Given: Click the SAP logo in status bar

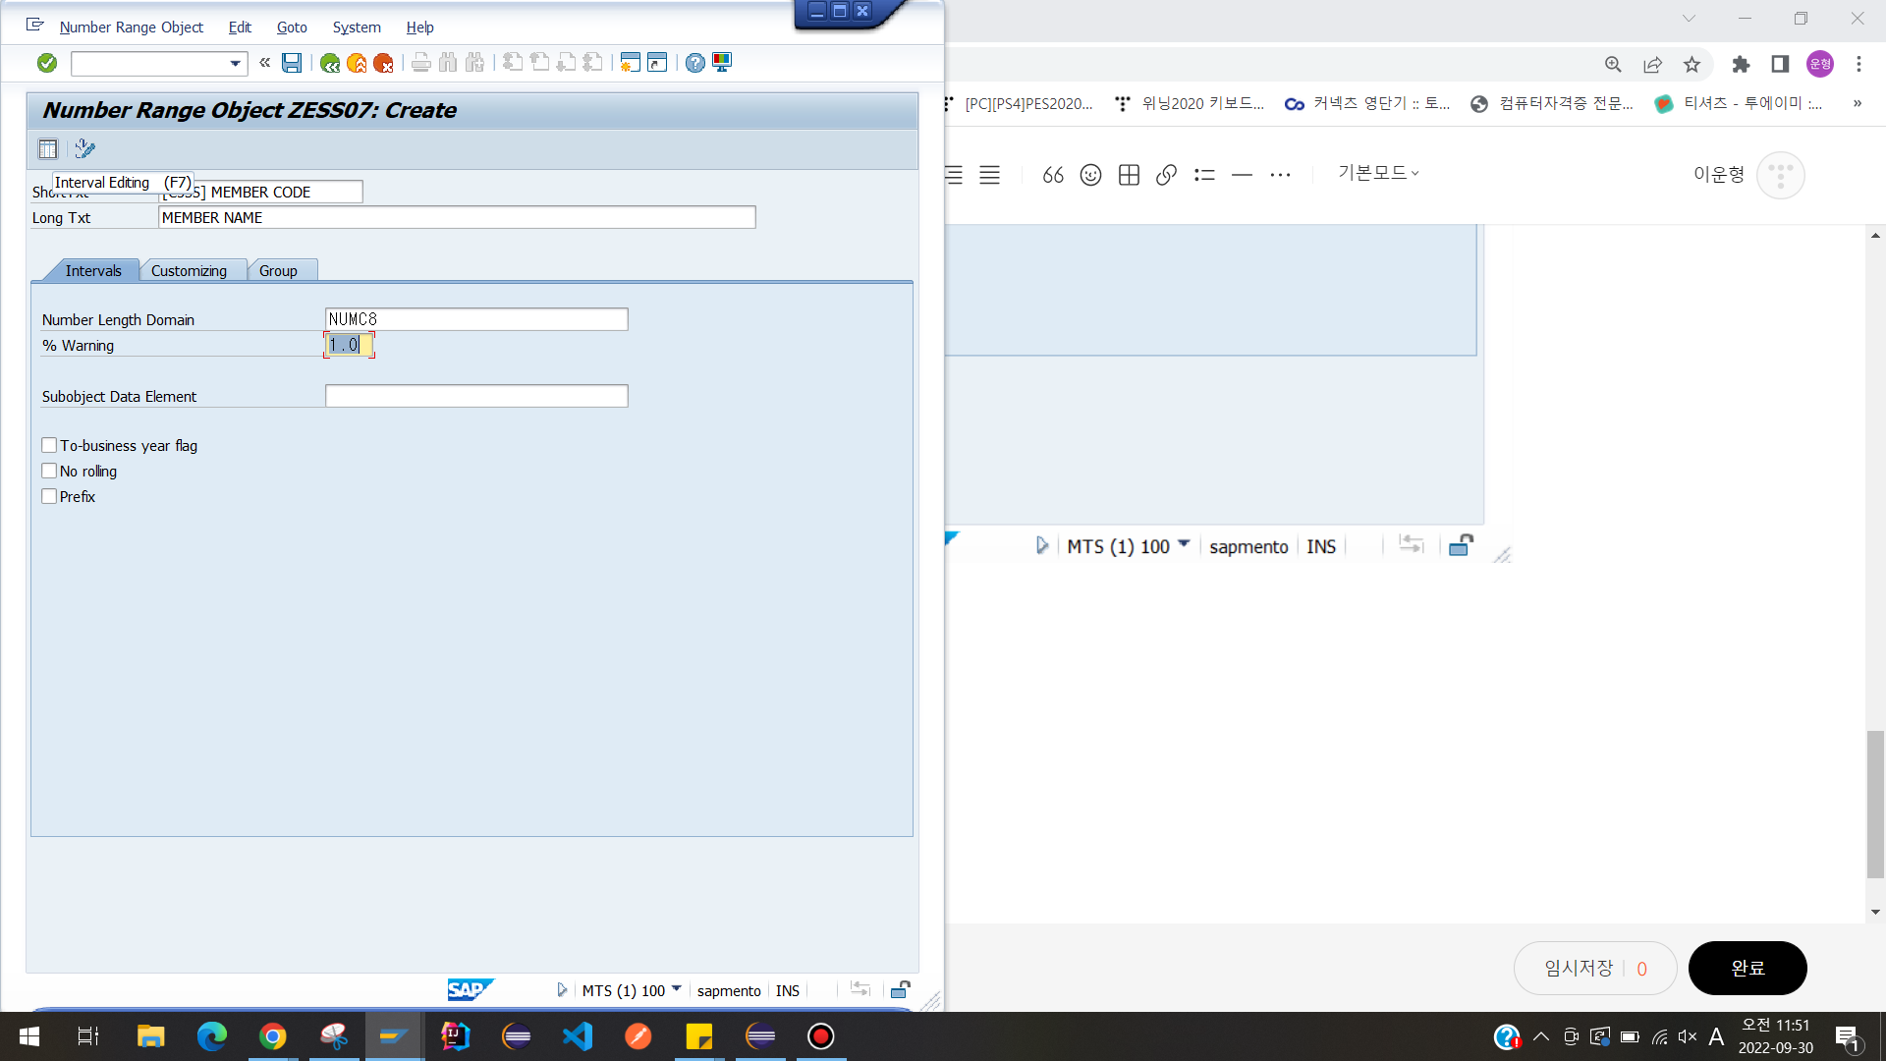Looking at the screenshot, I should point(470,989).
